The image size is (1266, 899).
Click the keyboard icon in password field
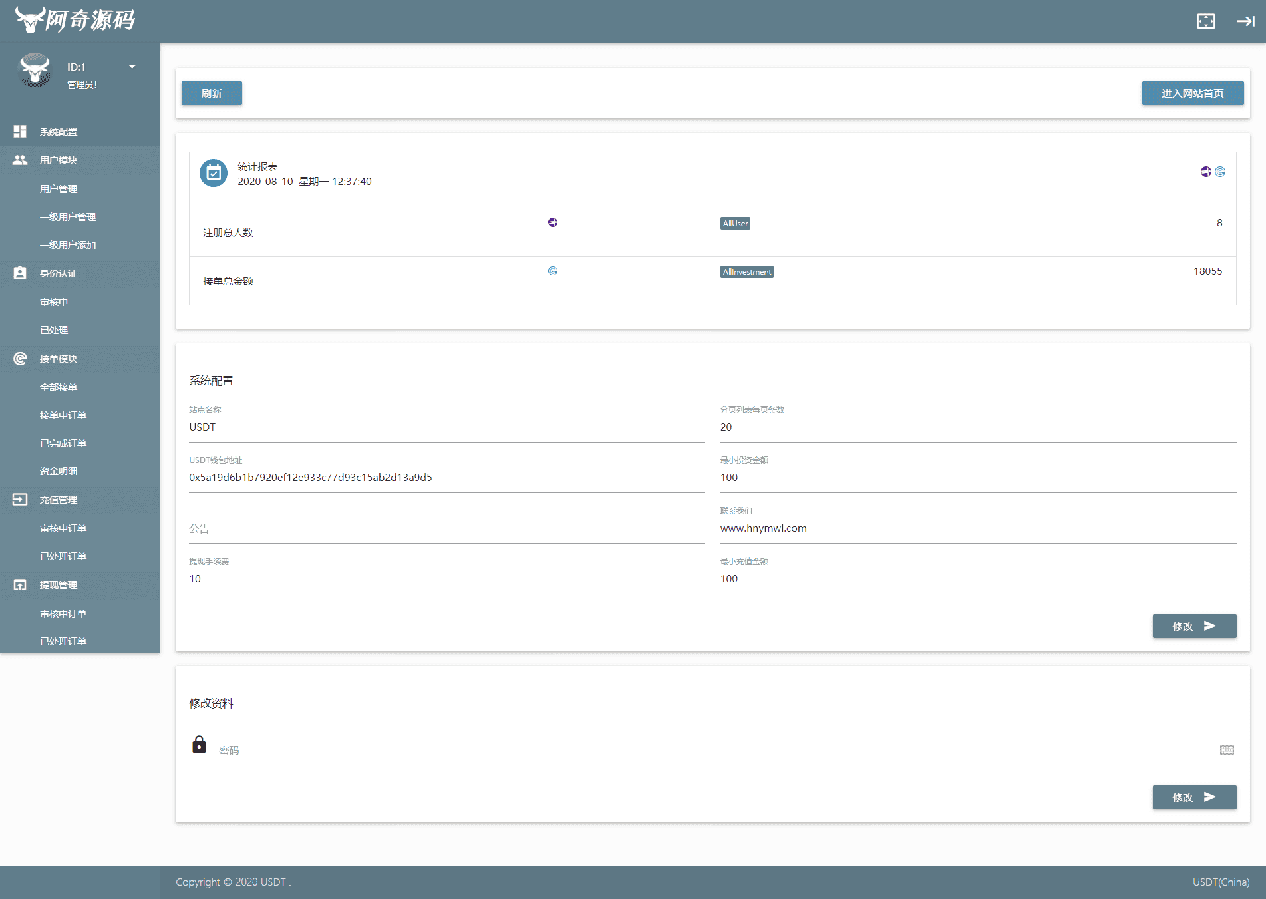[x=1227, y=750]
